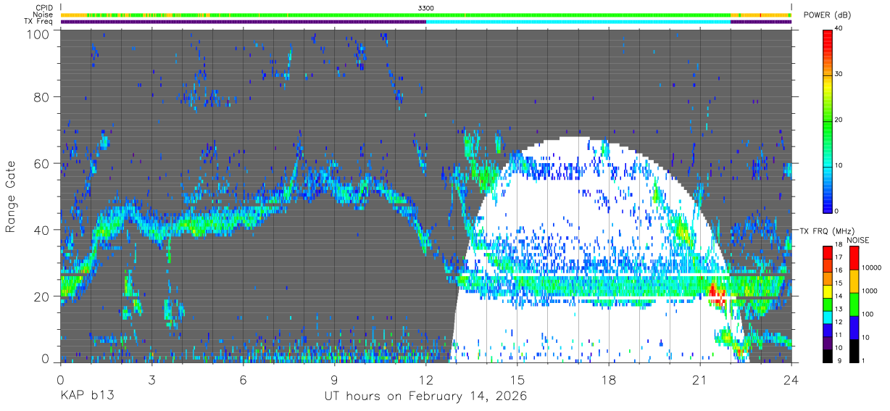The width and height of the screenshot is (890, 411).
Task: Click the 12 hour tick on the UT axis
Action: click(426, 379)
